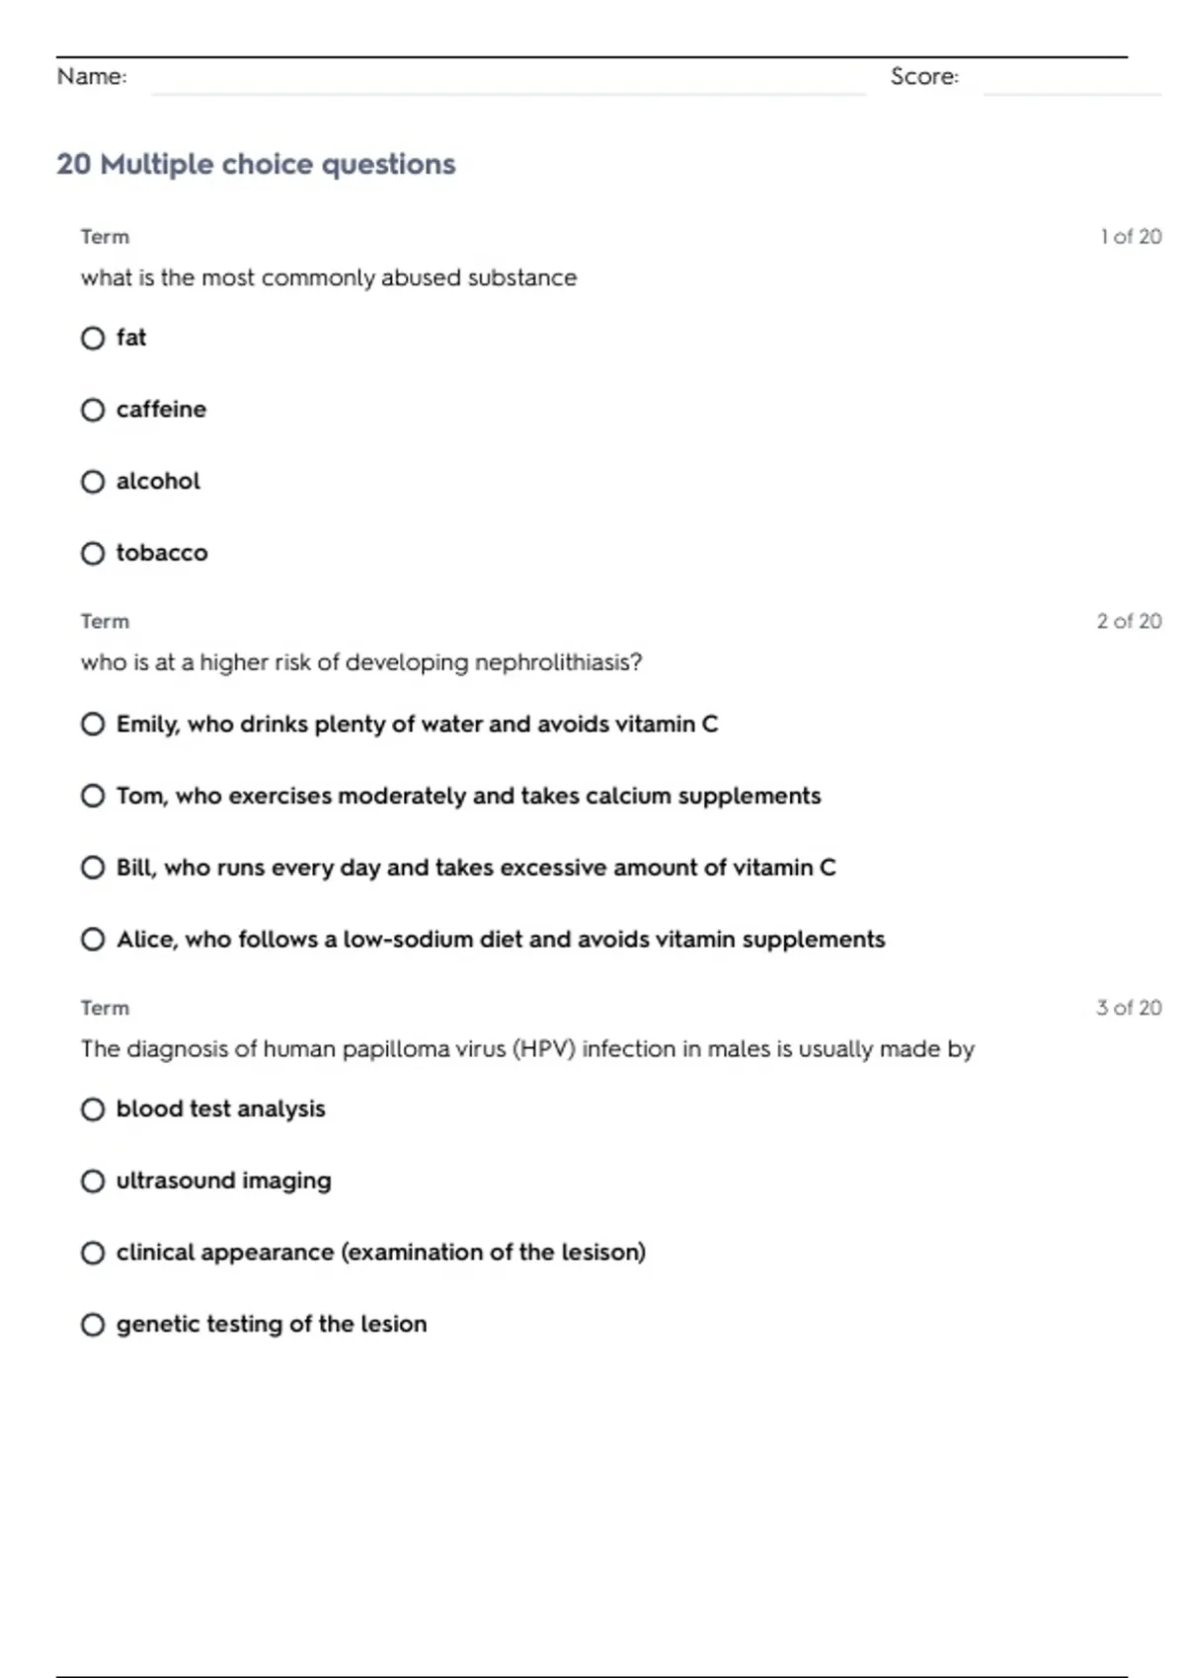Click the '20 Multiple choice questions' heading
Screen dimensions: 1185x1678
[x=256, y=164]
